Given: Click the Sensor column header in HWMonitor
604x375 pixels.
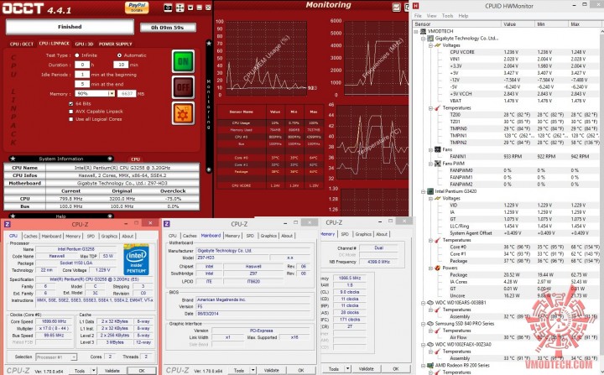Looking at the screenshot, I should (457, 23).
